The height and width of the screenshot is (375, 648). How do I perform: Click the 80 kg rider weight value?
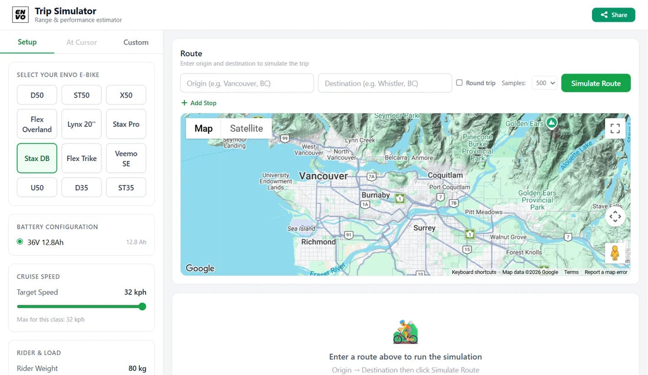(x=137, y=369)
